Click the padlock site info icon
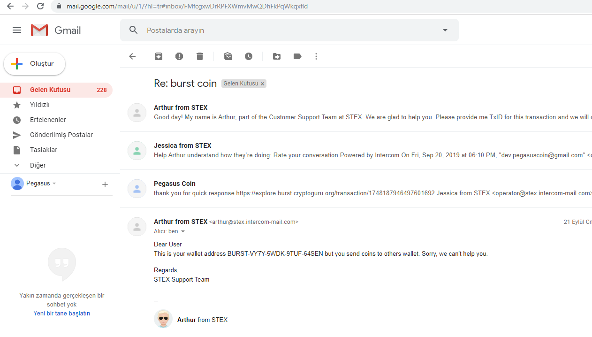Viewport: 592px width, 337px height. (59, 7)
